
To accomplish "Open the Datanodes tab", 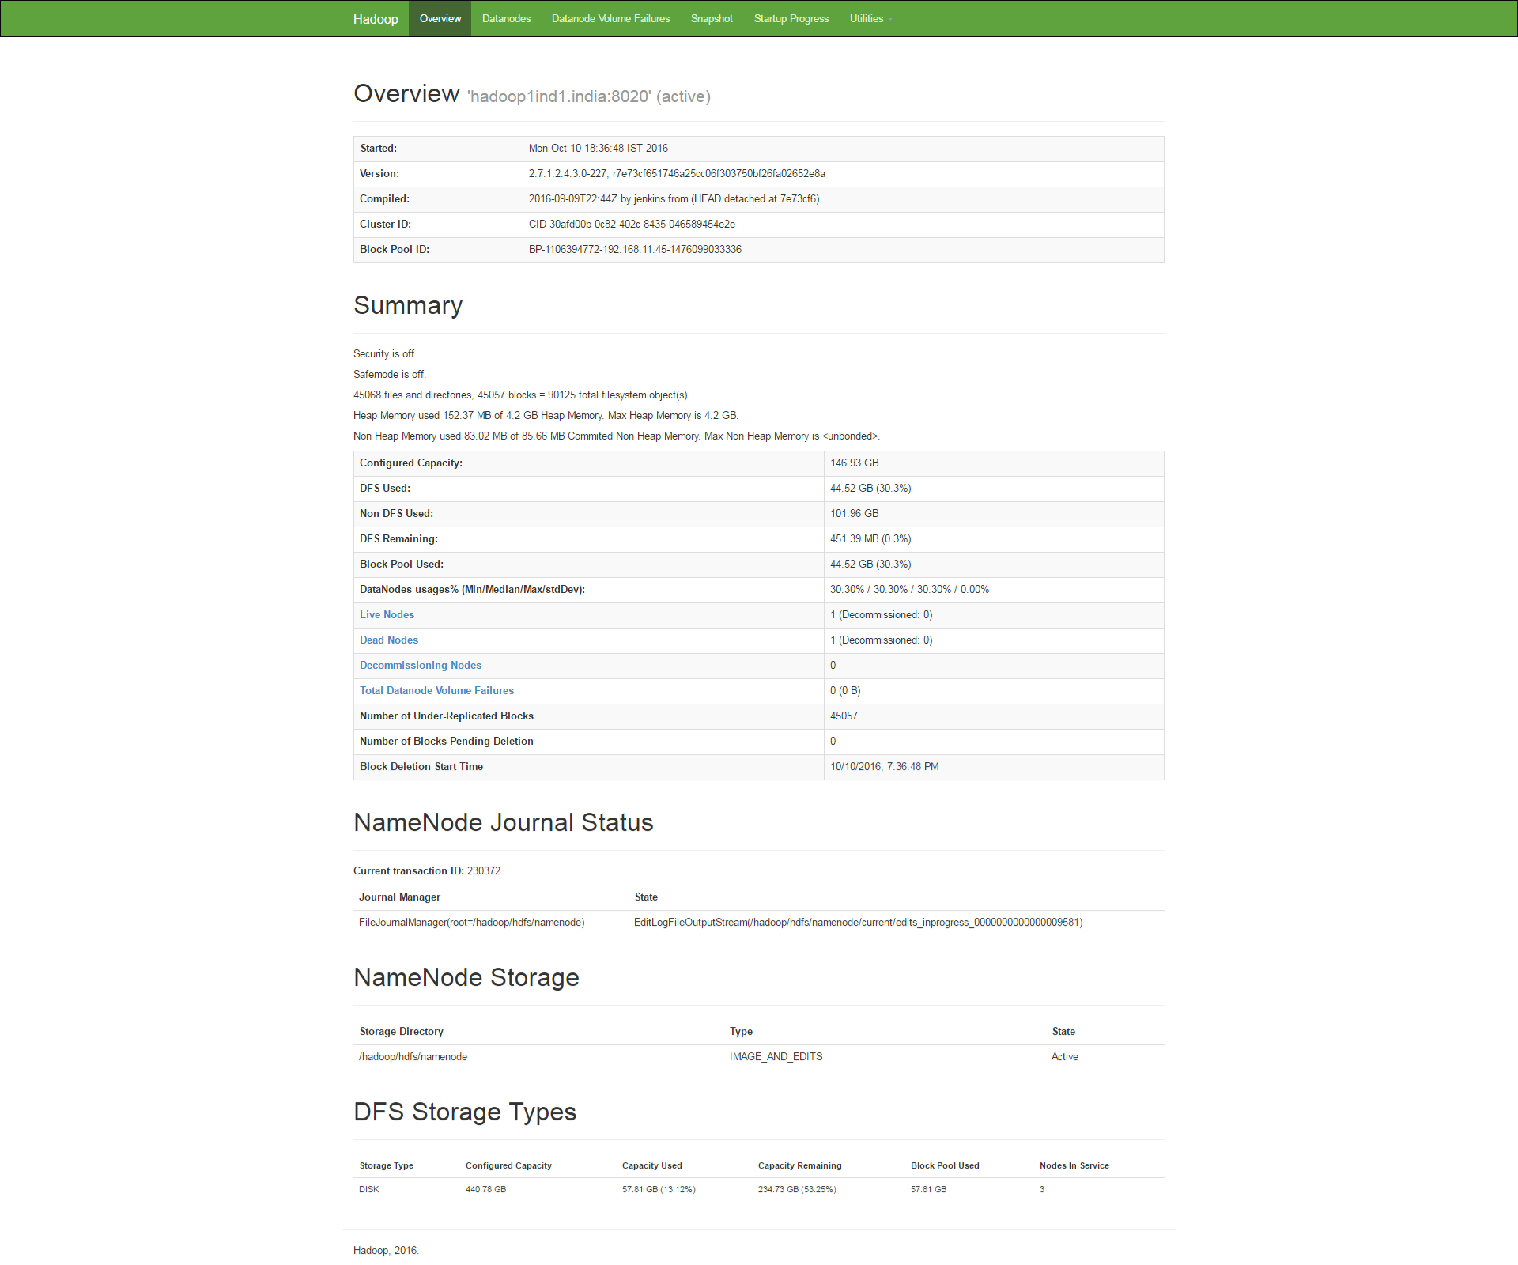I will click(x=506, y=19).
